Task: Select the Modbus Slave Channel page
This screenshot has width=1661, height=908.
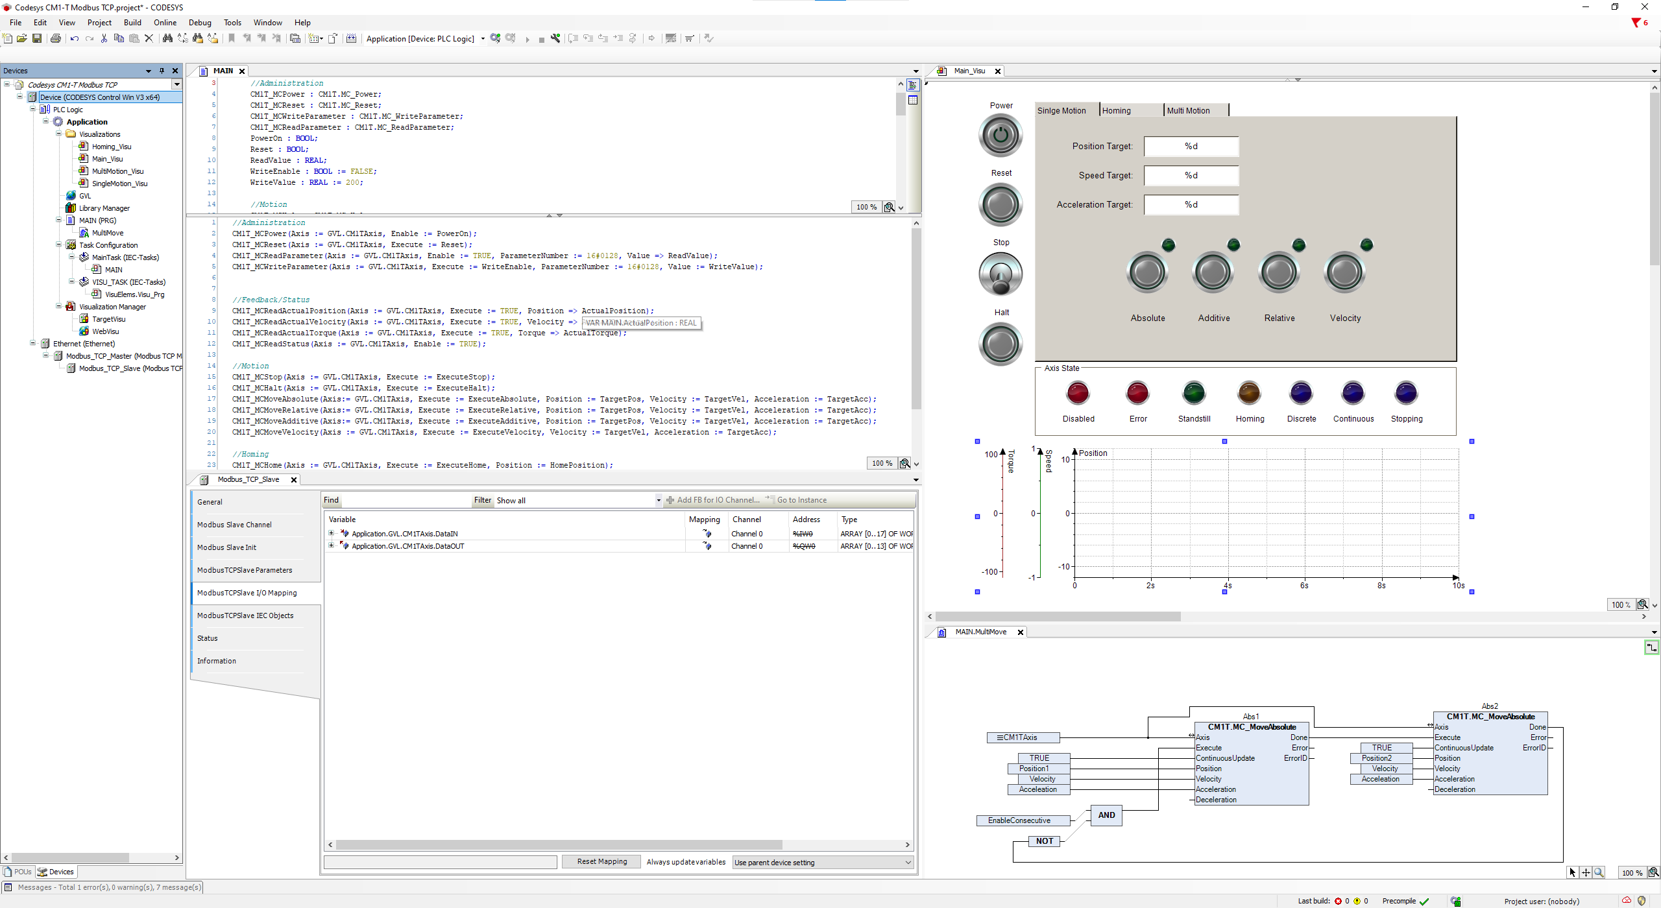Action: pos(234,525)
